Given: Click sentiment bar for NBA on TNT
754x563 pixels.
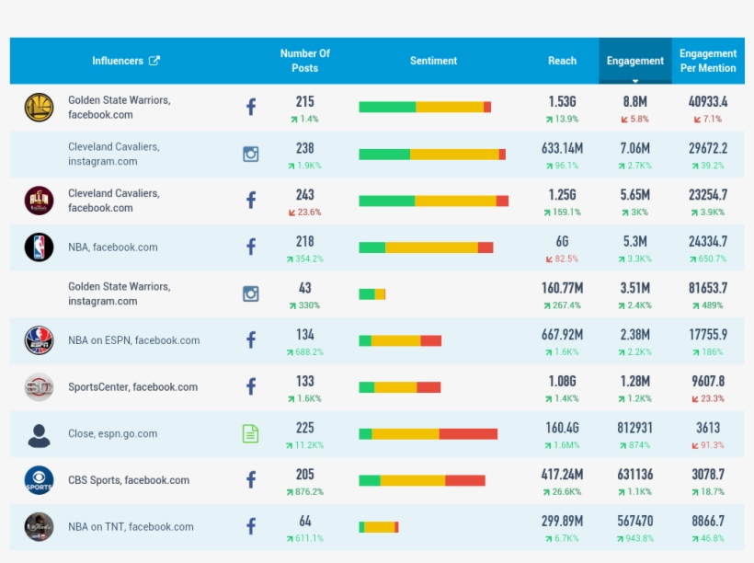Looking at the screenshot, I should [x=379, y=527].
